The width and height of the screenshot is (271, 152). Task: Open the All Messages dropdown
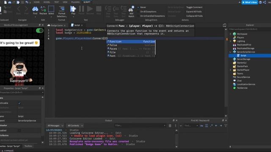pyautogui.click(x=55, y=126)
